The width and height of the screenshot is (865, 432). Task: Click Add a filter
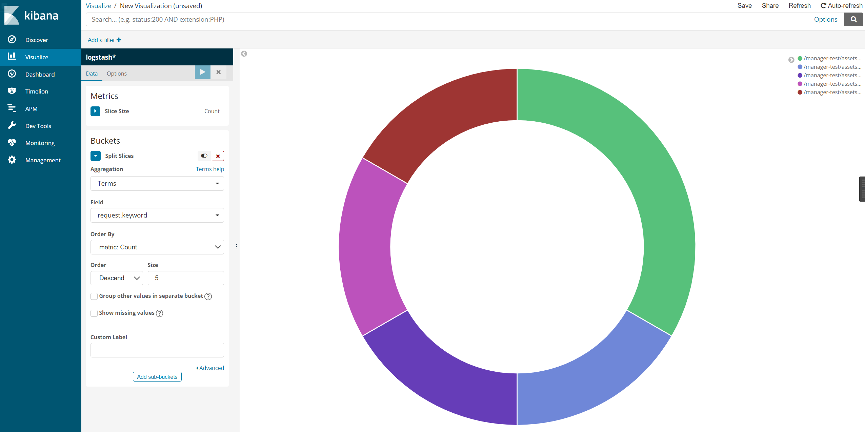(104, 40)
